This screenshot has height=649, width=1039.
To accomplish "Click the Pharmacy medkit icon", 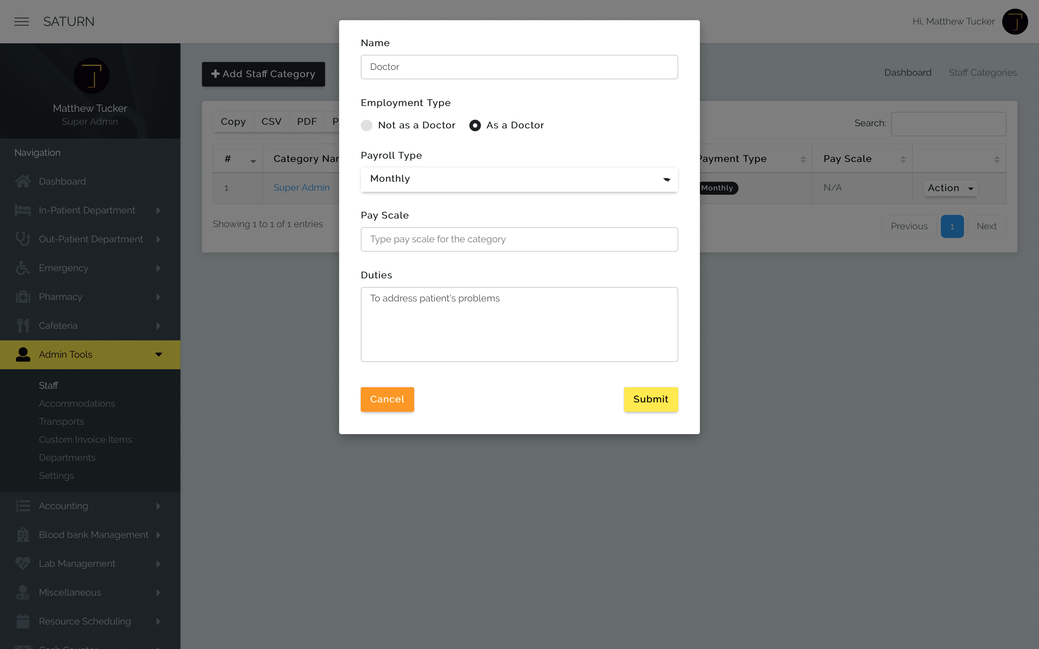I will [23, 297].
